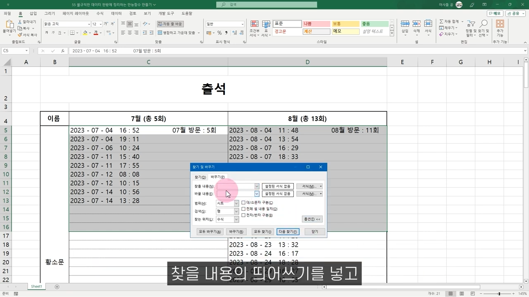Click the search box (검색)
529x297 pixels.
(x=267, y=5)
